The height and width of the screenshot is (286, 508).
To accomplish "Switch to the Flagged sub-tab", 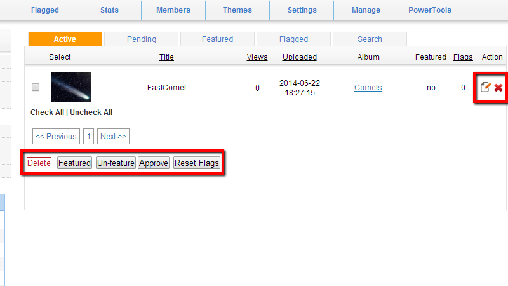I will tap(293, 39).
